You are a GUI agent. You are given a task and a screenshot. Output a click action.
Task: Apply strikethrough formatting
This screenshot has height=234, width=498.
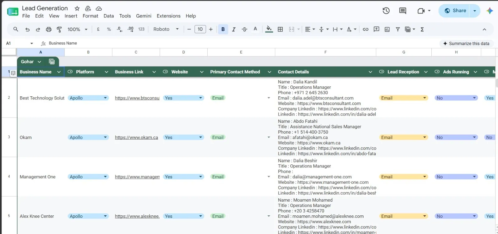click(x=244, y=29)
